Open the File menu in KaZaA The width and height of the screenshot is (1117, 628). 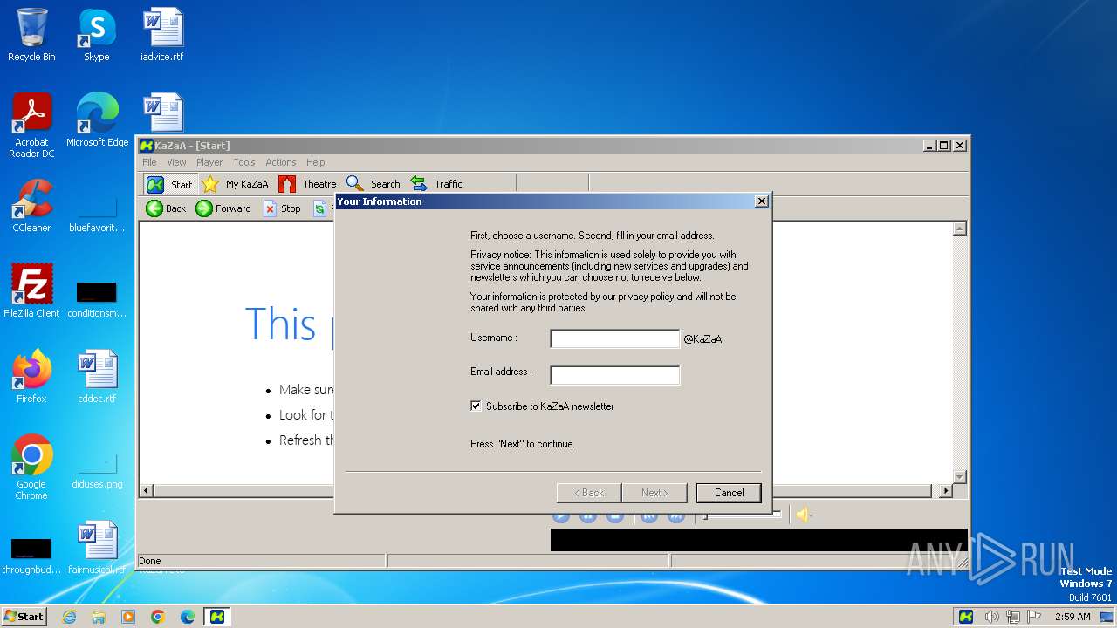coord(149,162)
